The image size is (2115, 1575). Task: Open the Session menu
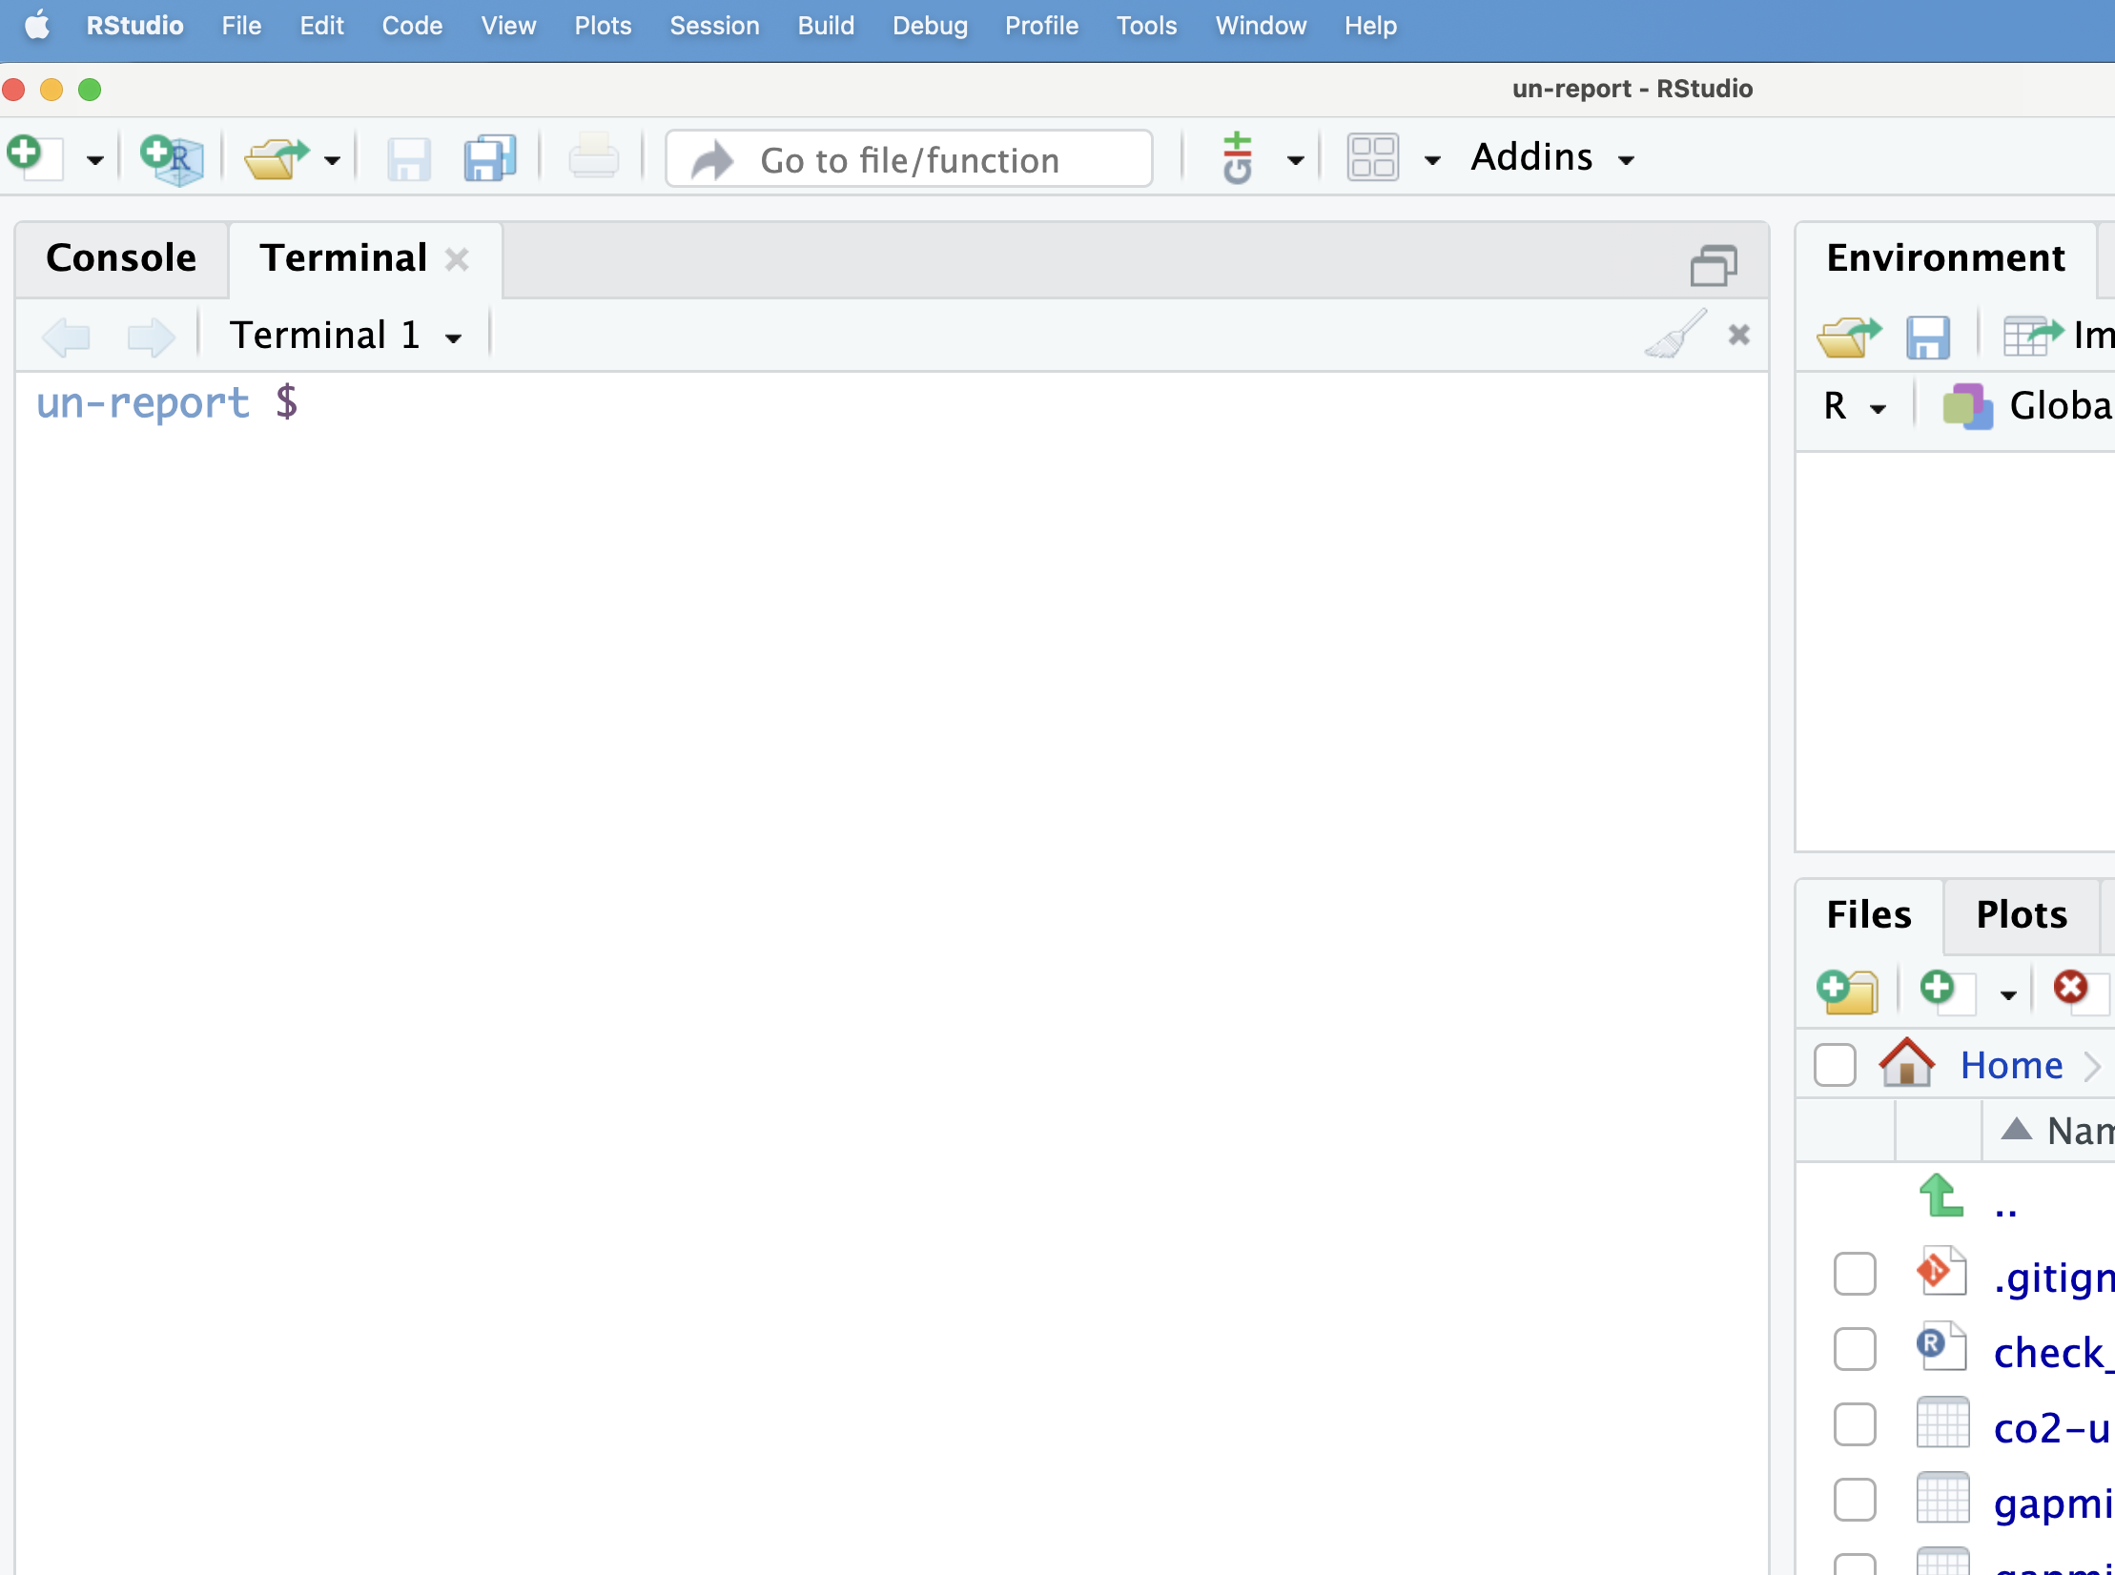(714, 26)
